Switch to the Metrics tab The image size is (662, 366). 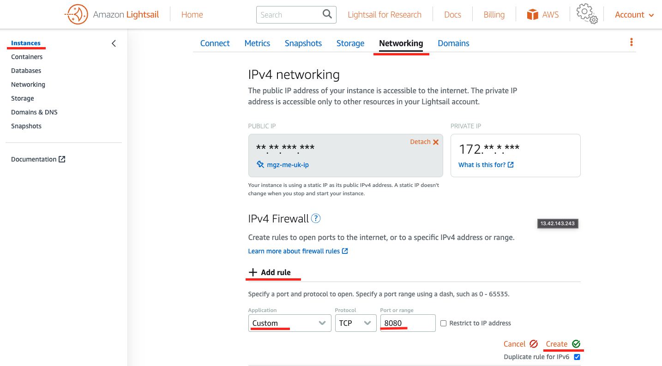[257, 43]
